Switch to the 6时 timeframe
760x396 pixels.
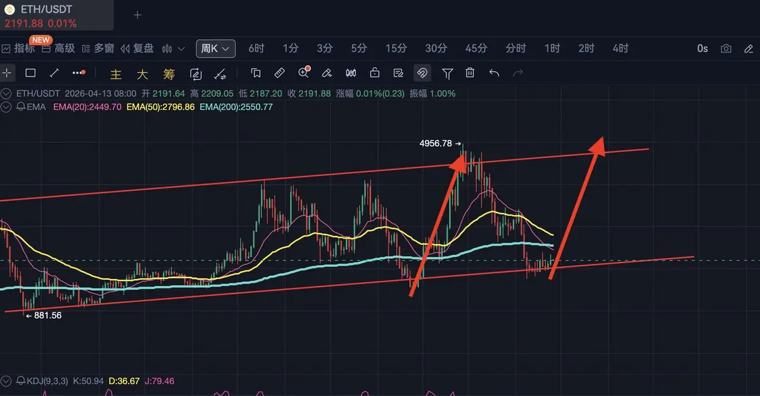256,48
